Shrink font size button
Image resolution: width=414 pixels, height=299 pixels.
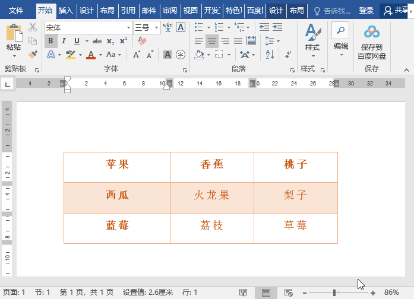pos(150,55)
